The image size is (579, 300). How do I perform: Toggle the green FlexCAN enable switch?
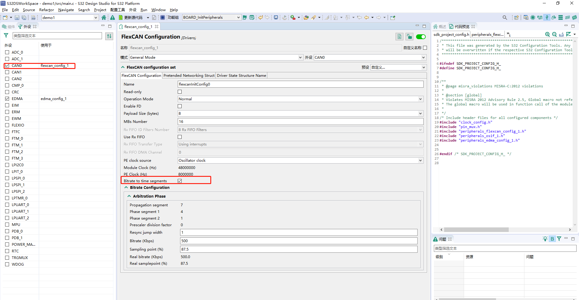tap(421, 37)
